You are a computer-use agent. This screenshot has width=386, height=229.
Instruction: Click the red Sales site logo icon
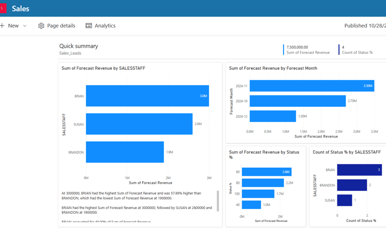coord(3,9)
